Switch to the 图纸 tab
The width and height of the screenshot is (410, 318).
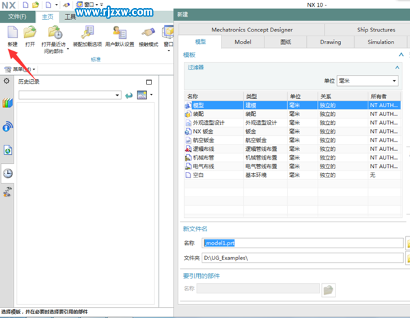point(285,42)
